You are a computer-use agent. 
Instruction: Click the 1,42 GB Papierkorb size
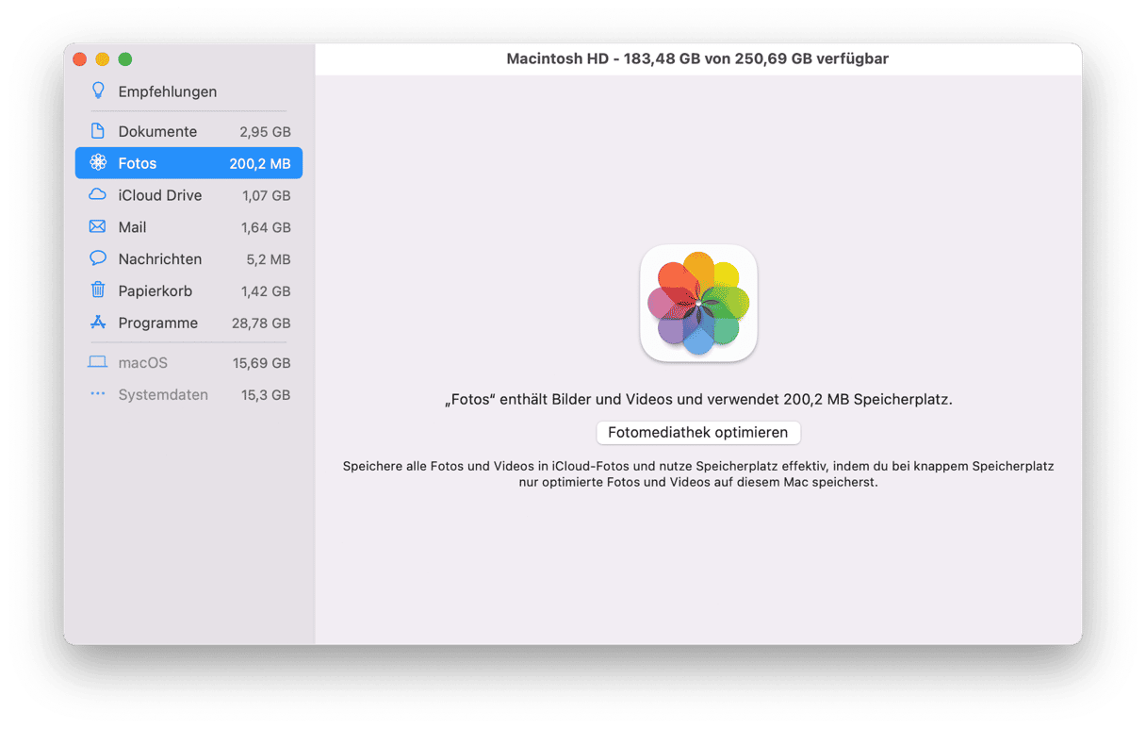pos(267,291)
